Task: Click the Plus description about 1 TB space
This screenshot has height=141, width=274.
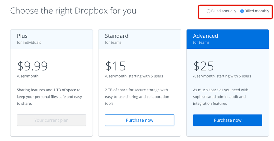Action: tap(49, 97)
